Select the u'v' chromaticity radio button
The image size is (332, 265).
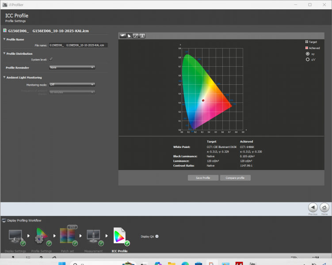pyautogui.click(x=308, y=59)
